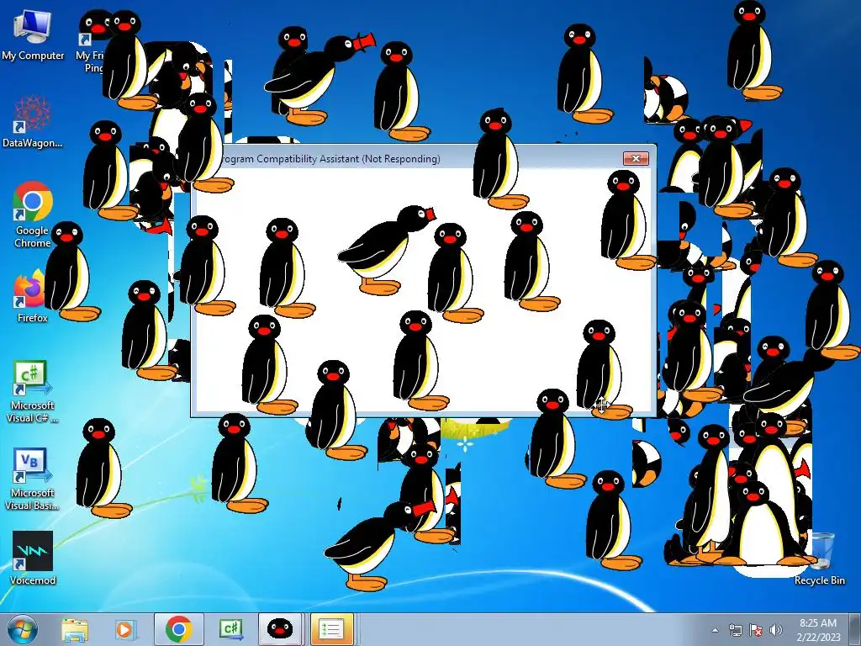Launch Windows Media Player from taskbar
The width and height of the screenshot is (861, 646).
point(124,629)
